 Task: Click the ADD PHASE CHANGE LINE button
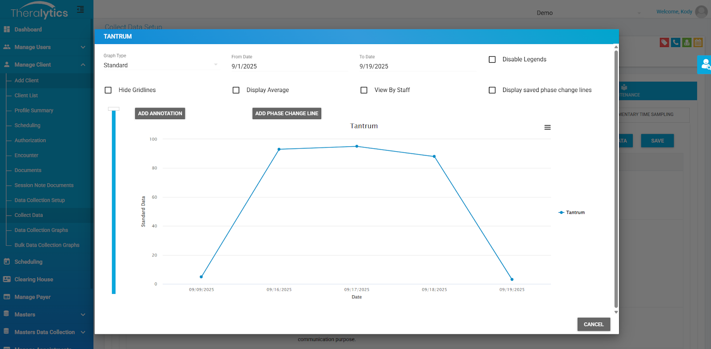click(287, 113)
